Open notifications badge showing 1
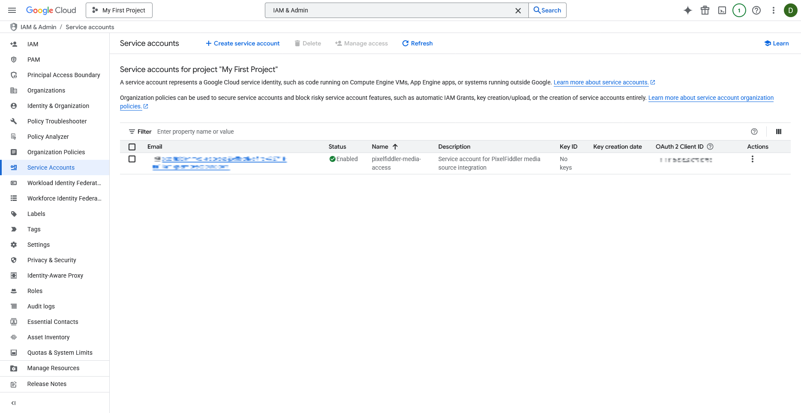 point(739,10)
